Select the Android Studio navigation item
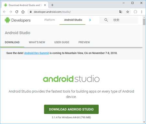Viewport: 146px width, 124px height. point(73,20)
